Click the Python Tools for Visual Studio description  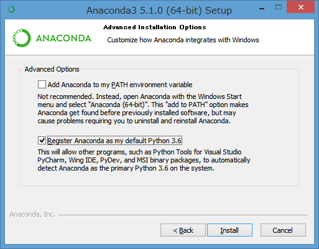144,160
